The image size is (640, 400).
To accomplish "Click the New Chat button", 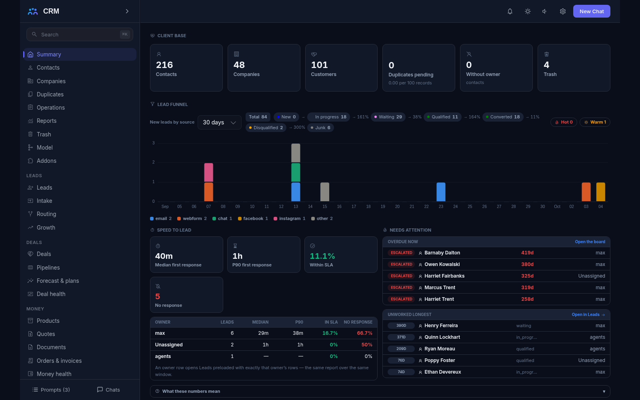I will click(x=592, y=11).
